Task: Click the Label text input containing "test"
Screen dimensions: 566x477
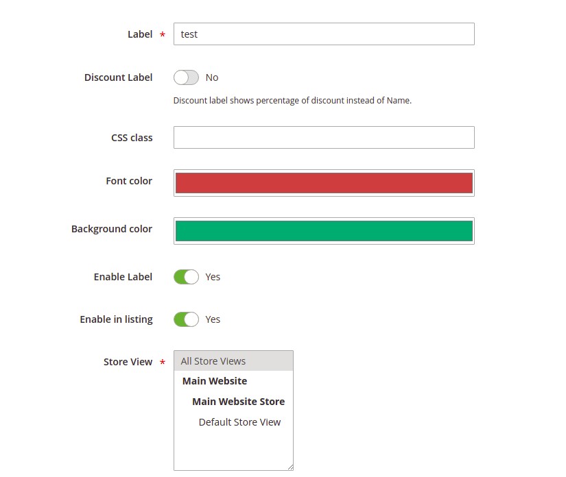Action: tap(324, 34)
